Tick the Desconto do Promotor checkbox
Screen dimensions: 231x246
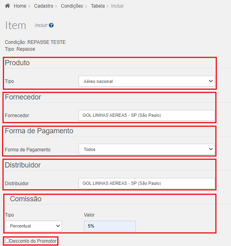[x=7, y=241]
